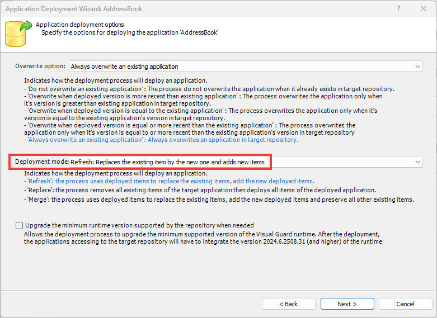Click the 'Allows the deployment process to upgrade' description

point(203,238)
